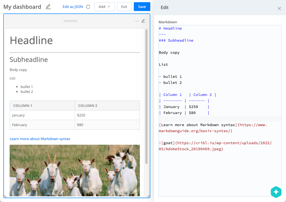Image resolution: width=286 pixels, height=202 pixels.
Task: Save the dashboard
Action: pyautogui.click(x=142, y=7)
